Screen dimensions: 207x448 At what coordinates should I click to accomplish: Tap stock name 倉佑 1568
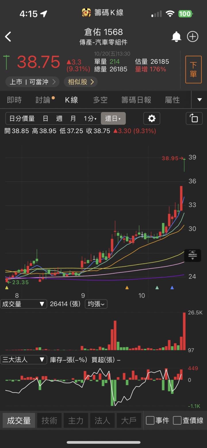103,32
